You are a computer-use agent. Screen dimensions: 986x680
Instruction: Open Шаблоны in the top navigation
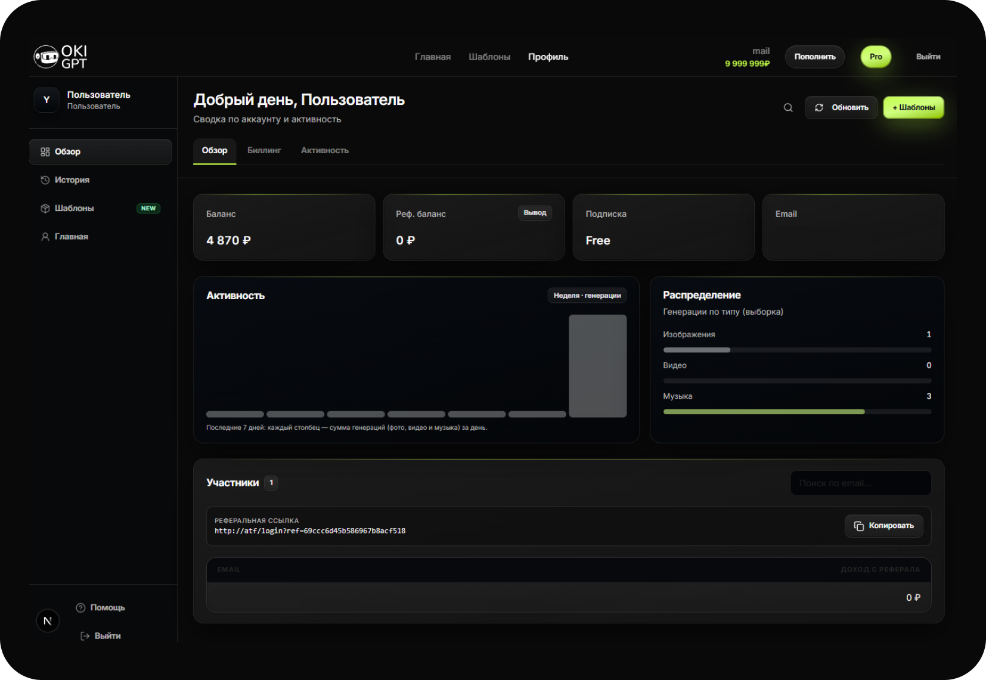(x=489, y=57)
